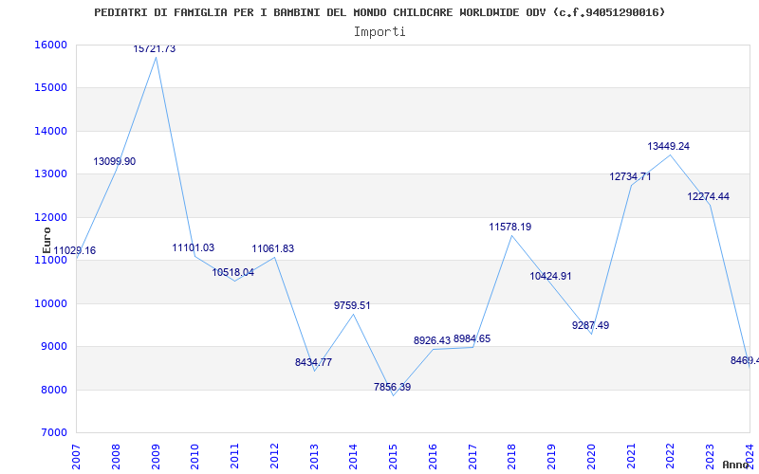Viewport: 759px width, 474px height.
Task: Click the year 2017 on x-axis
Action: (472, 456)
